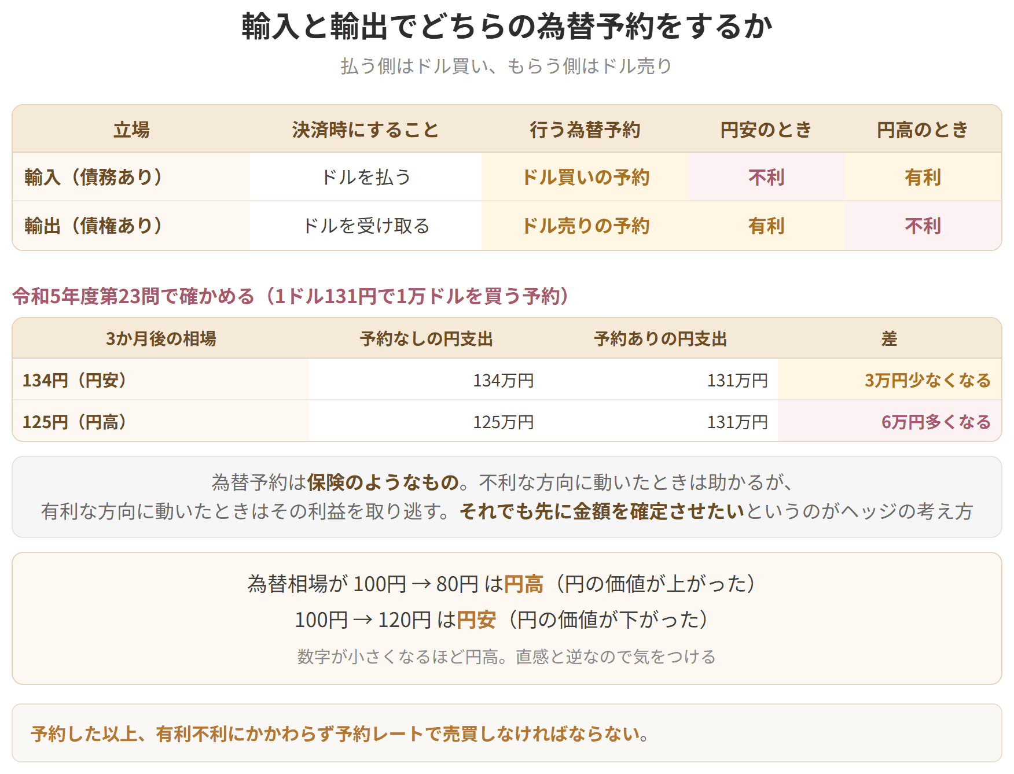1014x774 pixels.
Task: Click the 行う為替予約 column header
Action: pos(585,130)
